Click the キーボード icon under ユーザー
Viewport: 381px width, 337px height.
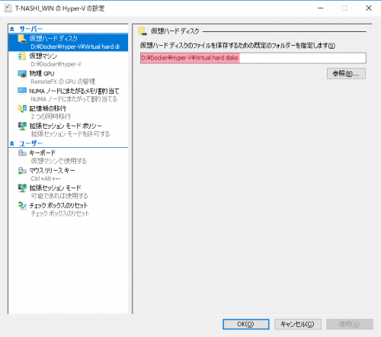click(22, 152)
